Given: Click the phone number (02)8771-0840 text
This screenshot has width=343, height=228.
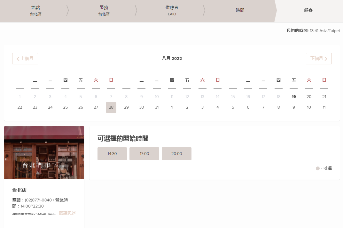Looking at the screenshot, I should (38, 200).
